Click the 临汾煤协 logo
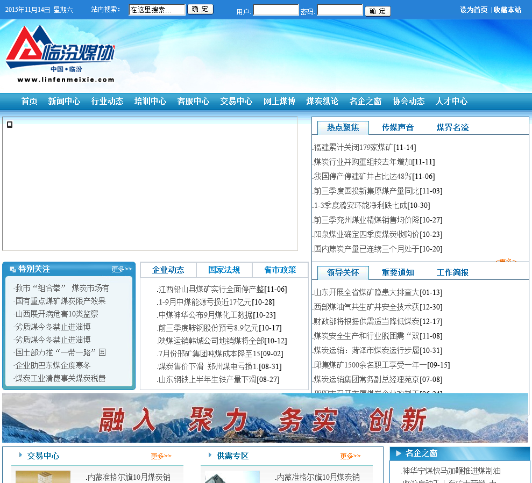This screenshot has width=532, height=483. click(60, 54)
